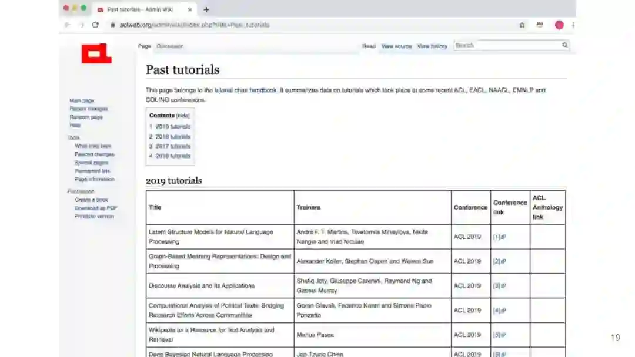Click the ACL Anthology link column header
Image resolution: width=635 pixels, height=357 pixels.
547,207
